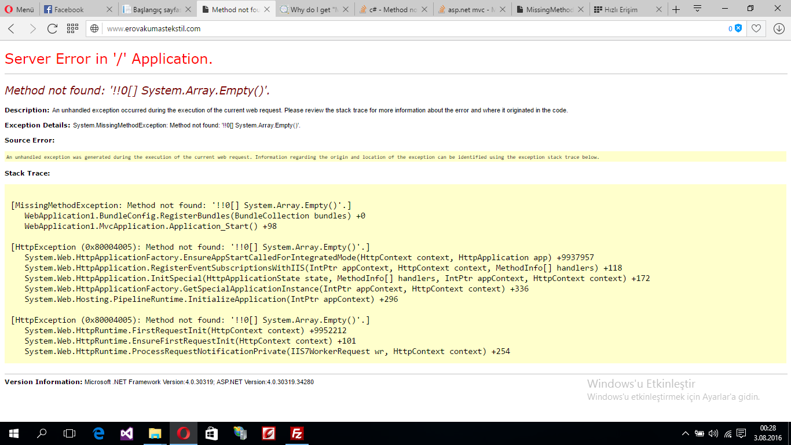Open a new tab with the plus button
The height and width of the screenshot is (445, 791).
point(676,9)
